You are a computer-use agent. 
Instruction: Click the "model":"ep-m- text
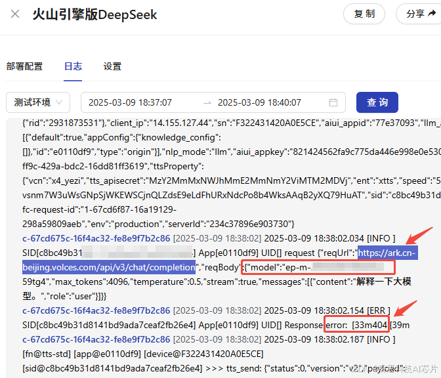pos(278,268)
